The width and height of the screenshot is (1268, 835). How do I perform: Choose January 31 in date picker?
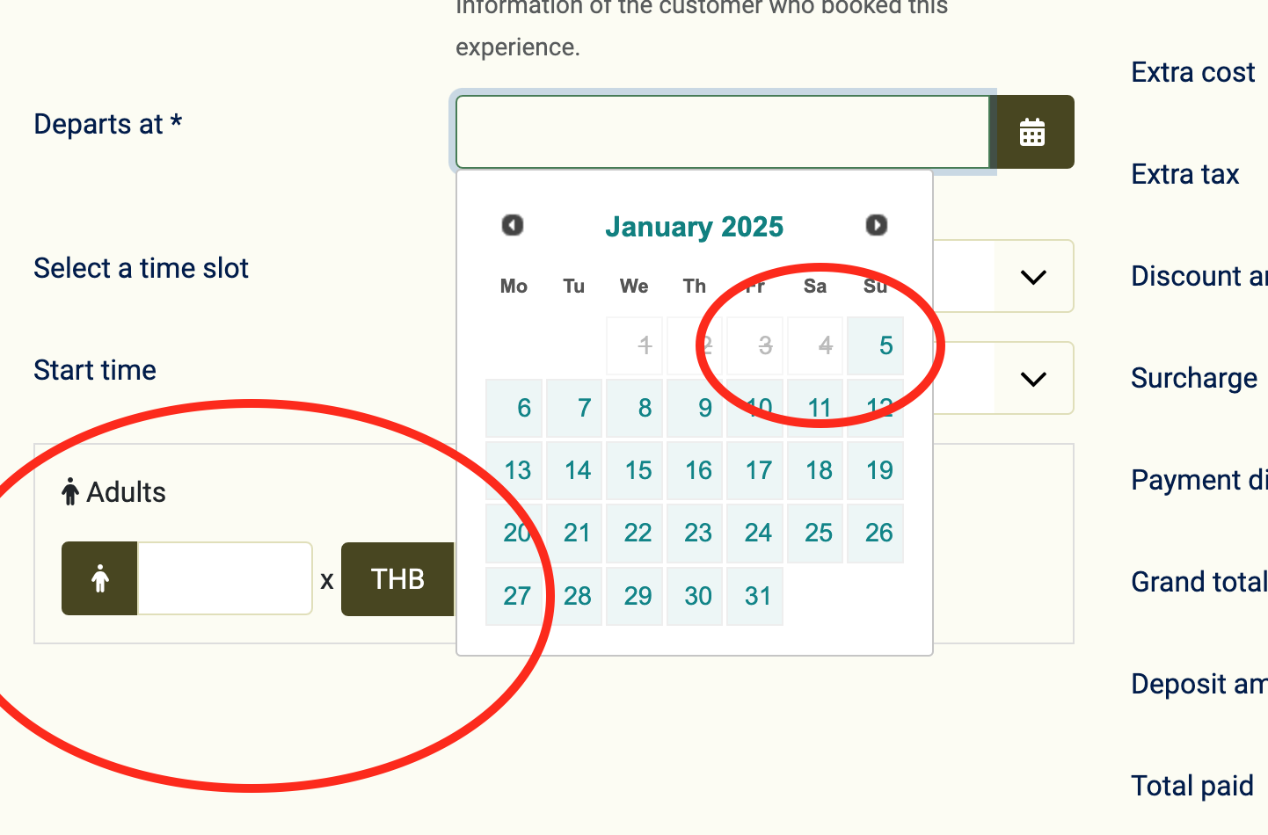pos(755,596)
